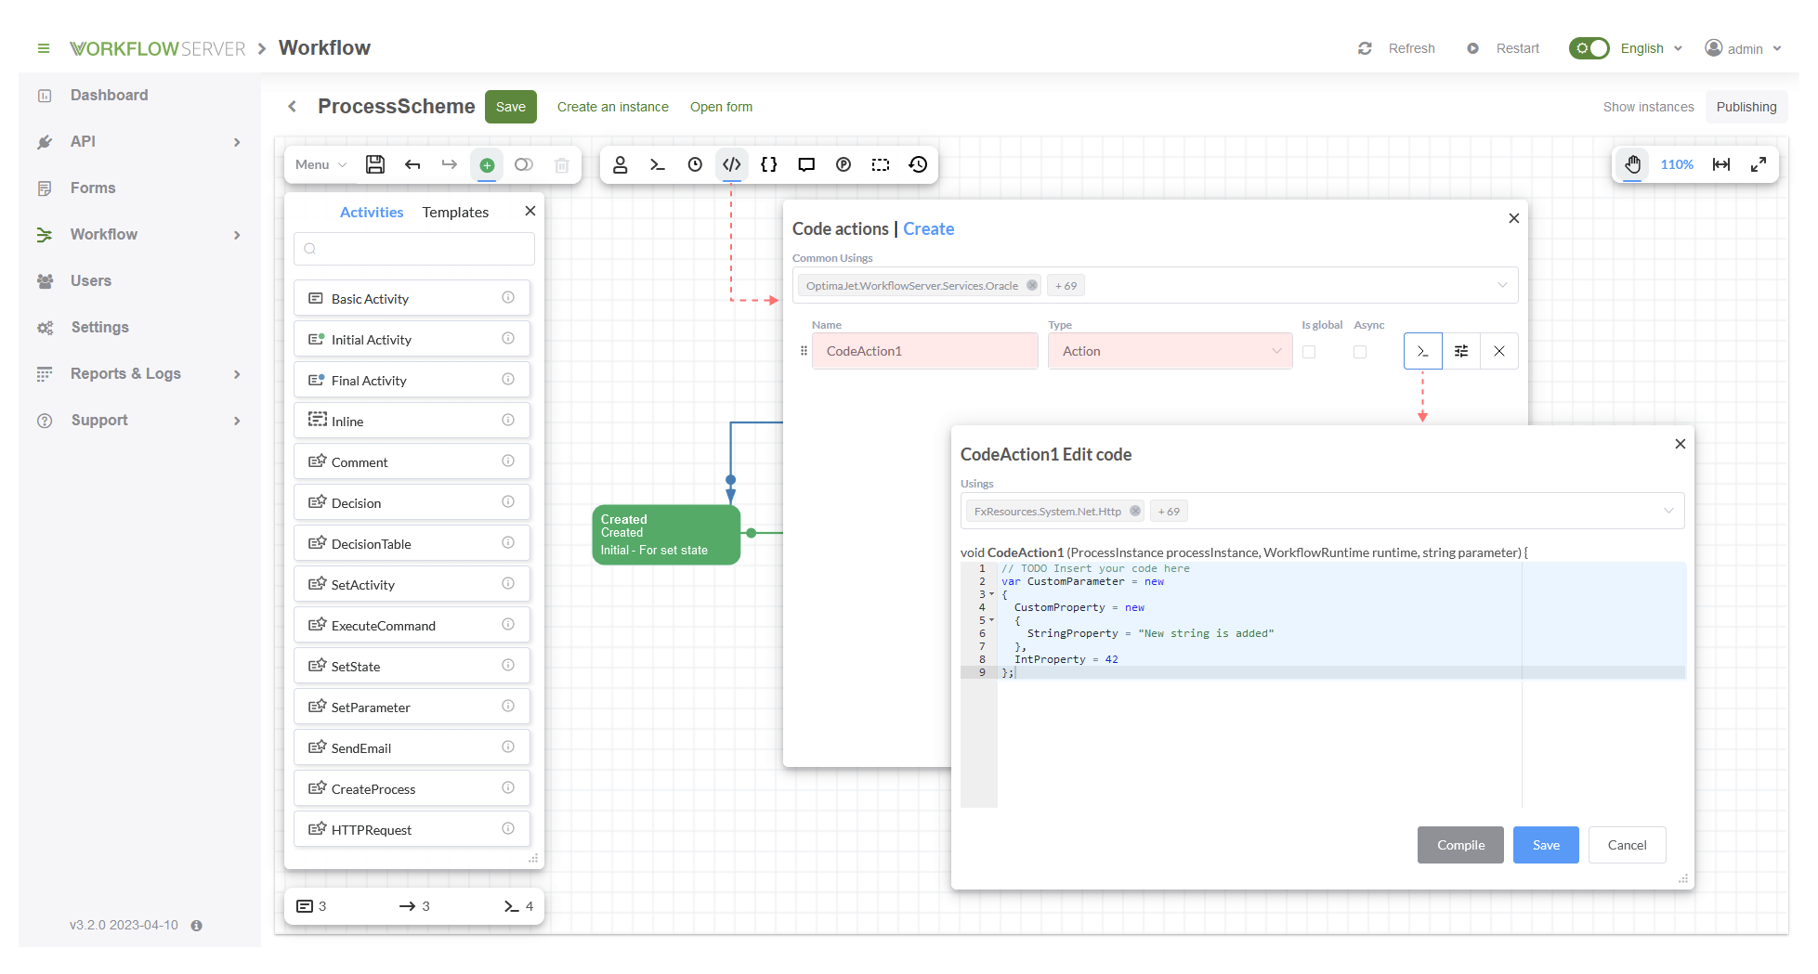Open the hamburger navigation menu
The width and height of the screenshot is (1818, 974).
[x=44, y=48]
